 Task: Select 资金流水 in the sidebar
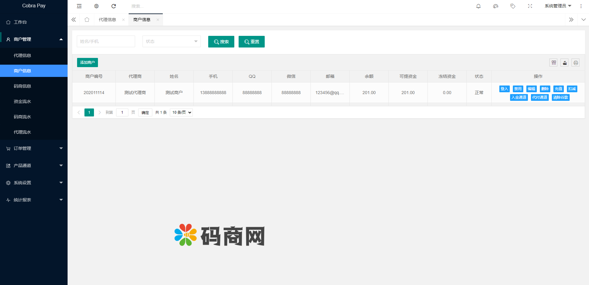(x=22, y=101)
